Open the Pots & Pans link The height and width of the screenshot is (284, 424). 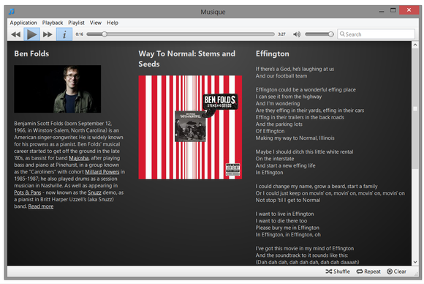click(28, 193)
